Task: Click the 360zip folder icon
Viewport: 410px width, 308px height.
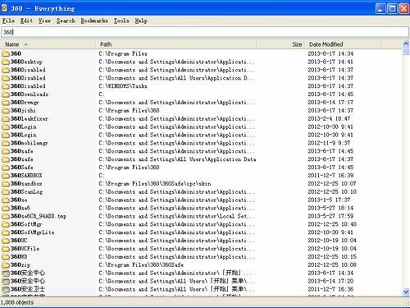Action: coord(6,265)
